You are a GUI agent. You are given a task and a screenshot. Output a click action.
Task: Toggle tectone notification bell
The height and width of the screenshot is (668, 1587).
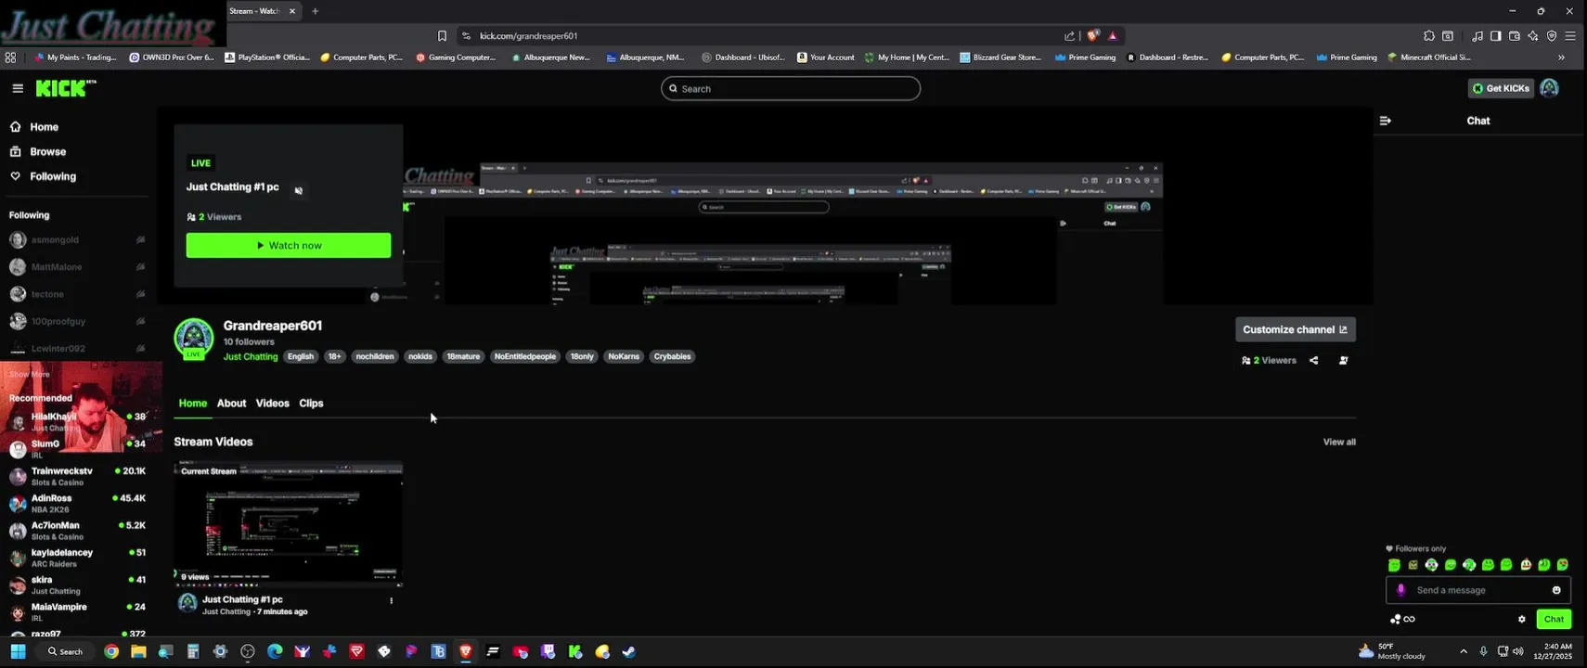point(140,294)
